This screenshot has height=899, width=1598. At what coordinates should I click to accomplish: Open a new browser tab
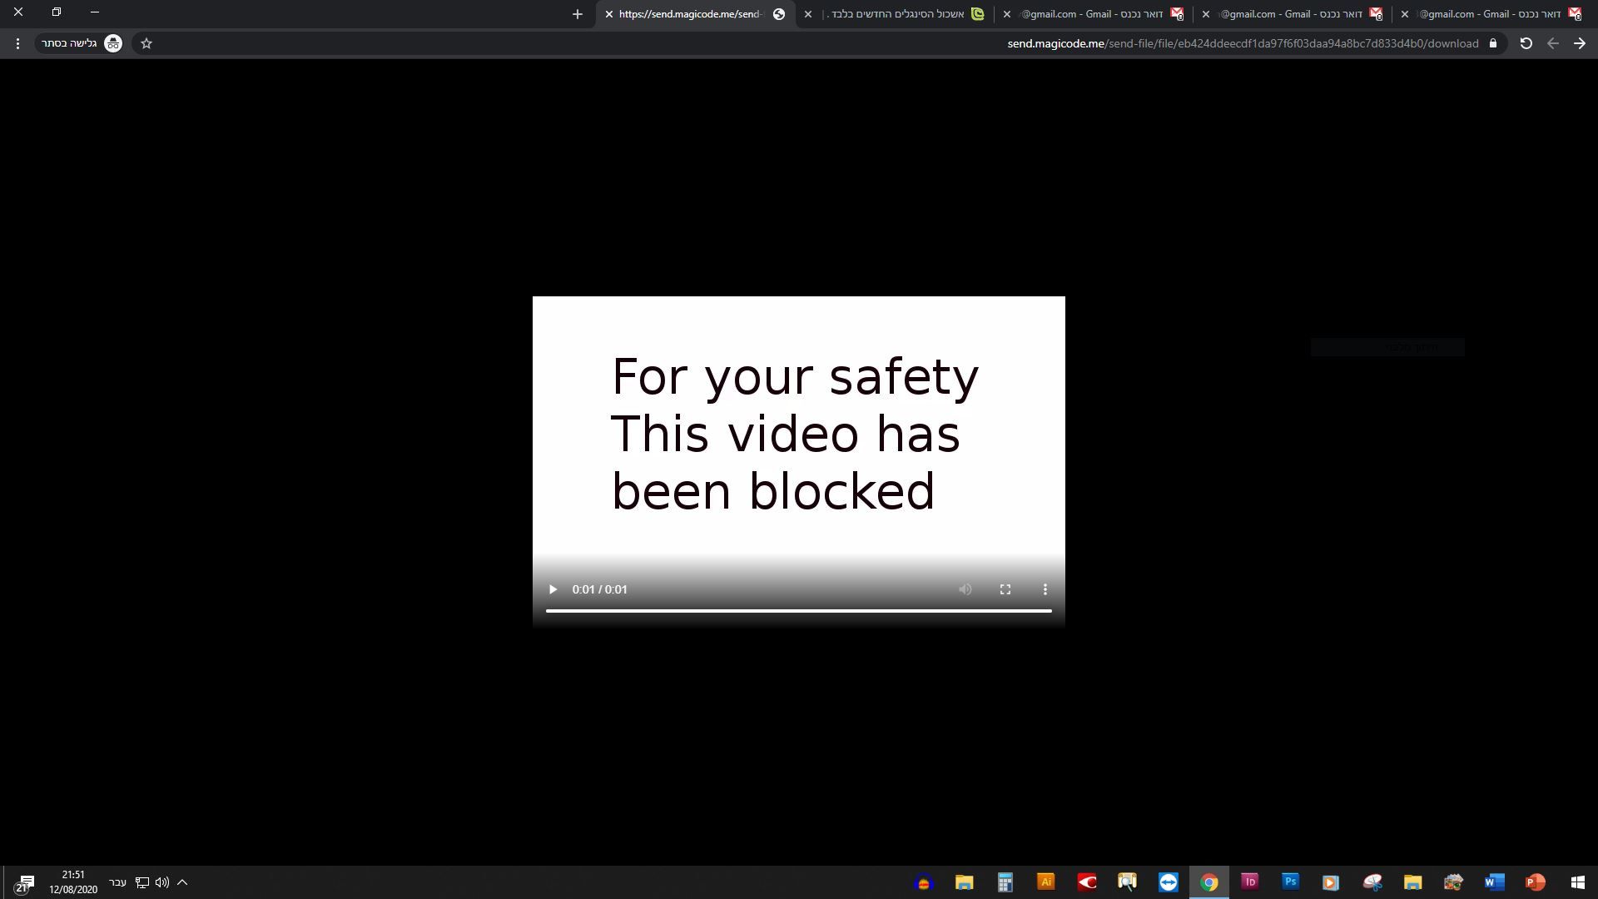tap(577, 14)
